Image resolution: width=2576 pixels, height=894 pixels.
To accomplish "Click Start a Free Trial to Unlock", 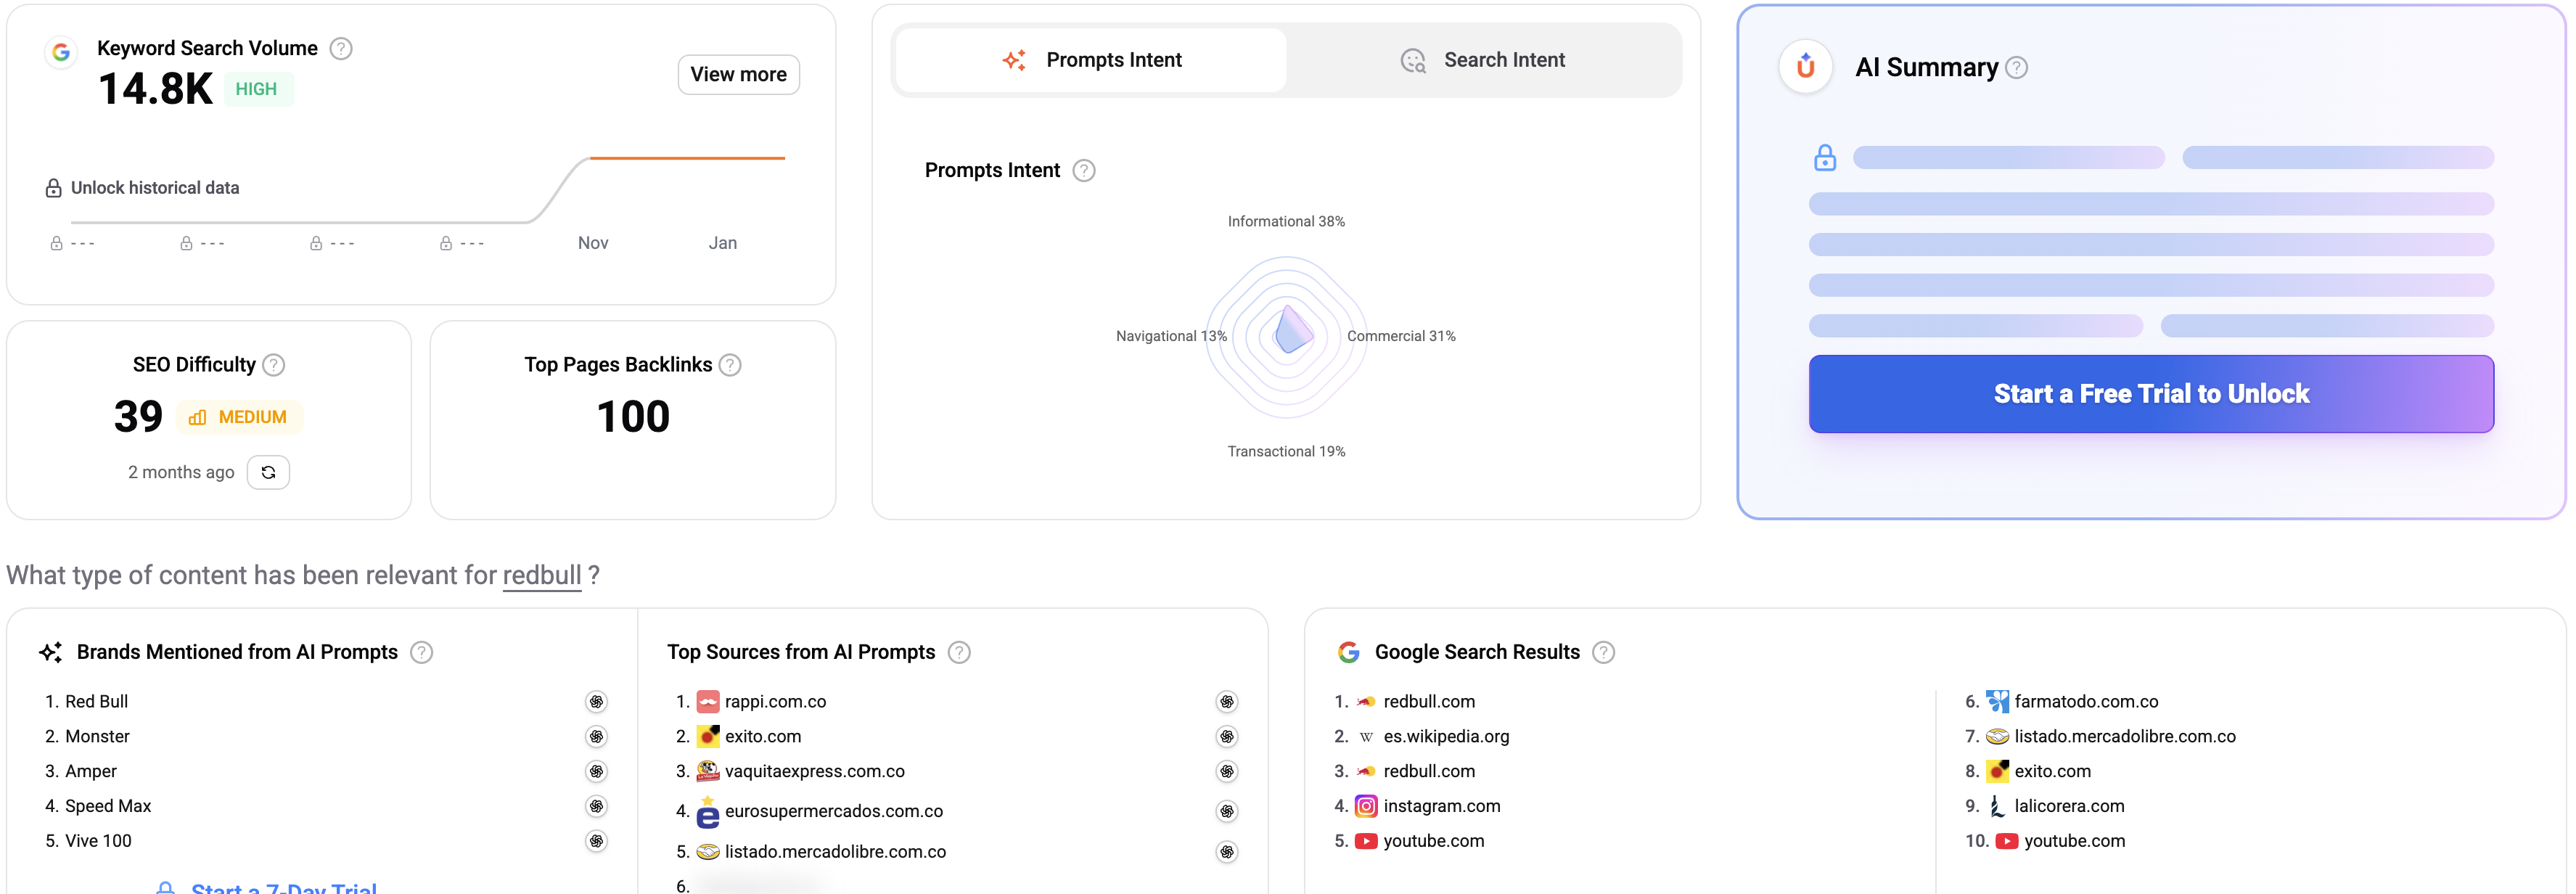I will 2150,394.
